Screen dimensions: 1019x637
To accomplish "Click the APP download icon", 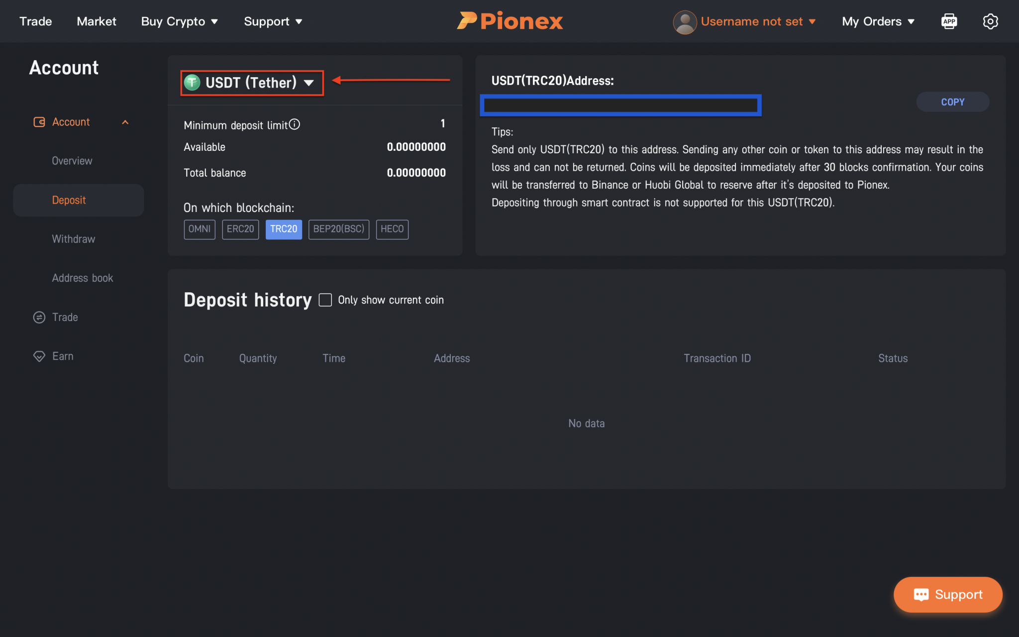I will tap(949, 21).
